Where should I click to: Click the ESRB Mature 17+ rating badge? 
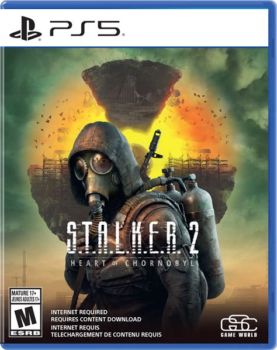tap(25, 313)
